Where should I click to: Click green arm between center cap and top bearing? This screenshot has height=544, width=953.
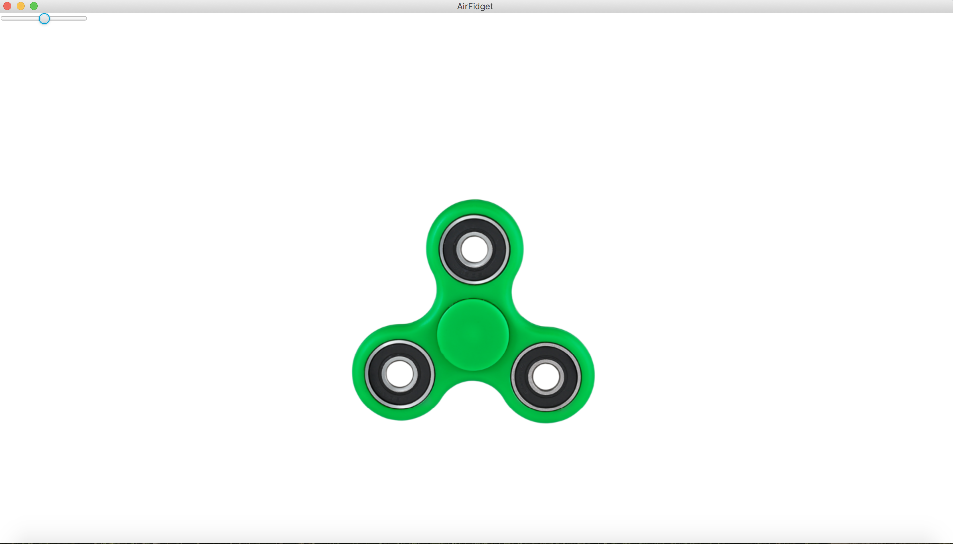point(474,291)
